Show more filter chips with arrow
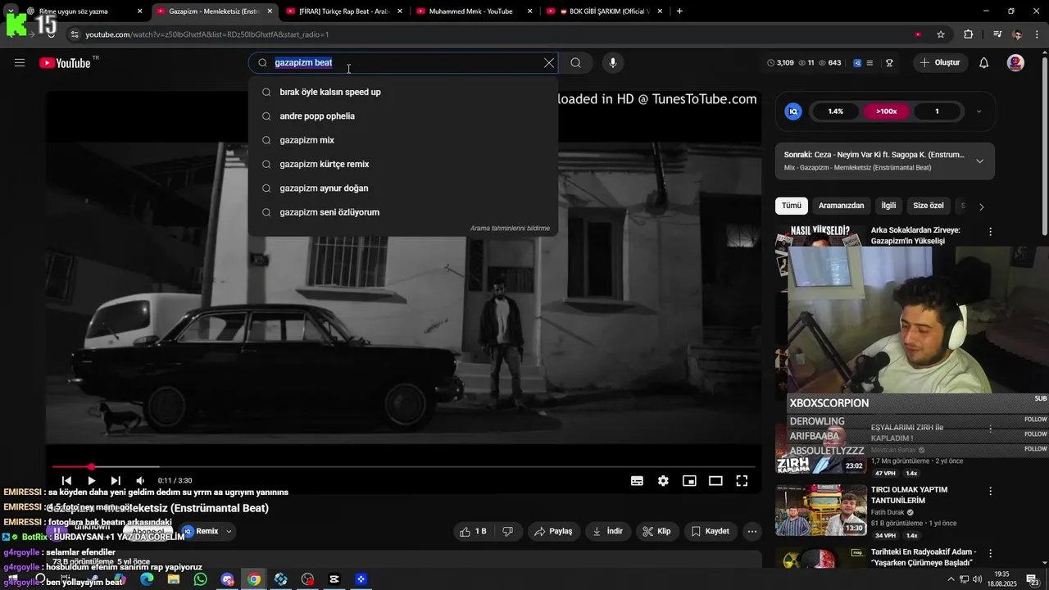The width and height of the screenshot is (1049, 590). (981, 206)
